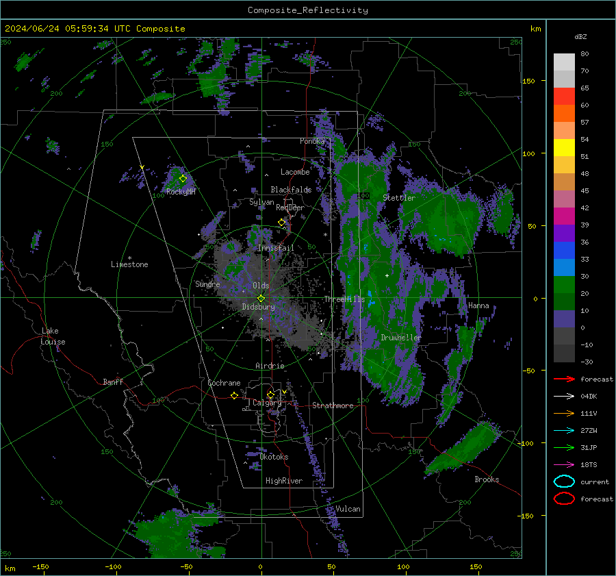Click the yellow V marker northwest of RockyMH
The width and height of the screenshot is (616, 576).
[142, 168]
